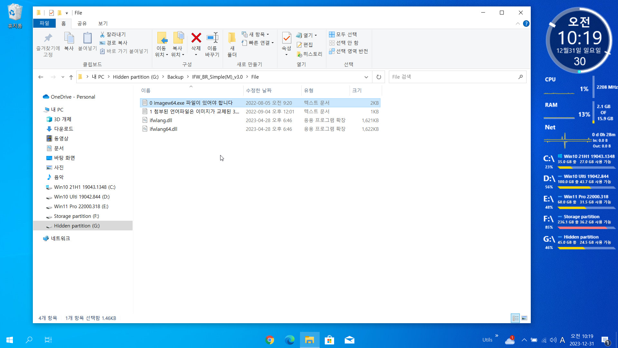Click 히스토리 (History) in ribbon

(x=309, y=54)
